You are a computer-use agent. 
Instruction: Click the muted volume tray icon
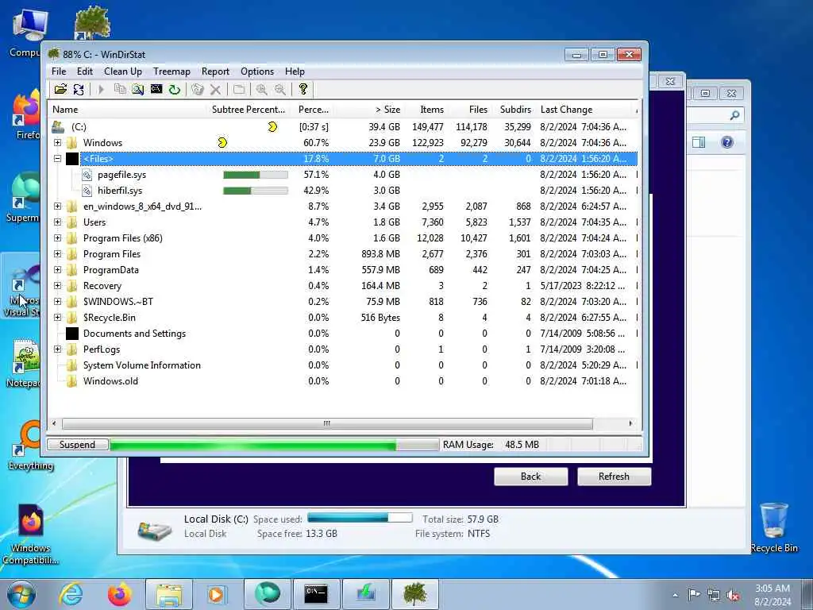(733, 595)
